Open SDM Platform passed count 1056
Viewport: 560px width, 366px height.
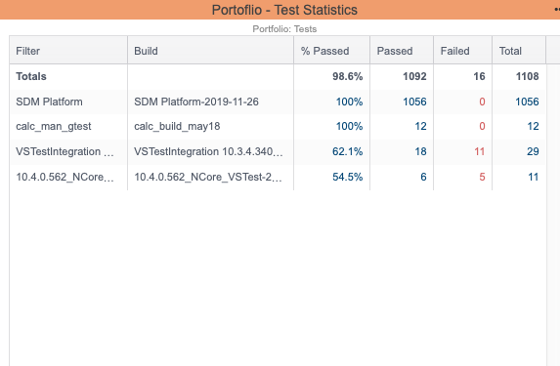point(414,102)
